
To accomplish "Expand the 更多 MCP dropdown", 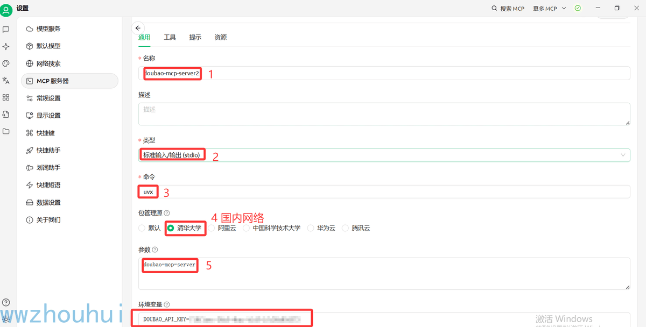I will (550, 9).
